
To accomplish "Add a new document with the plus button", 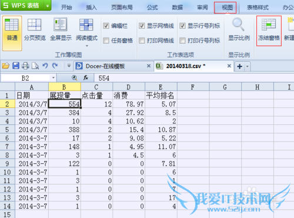I will pyautogui.click(x=239, y=67).
